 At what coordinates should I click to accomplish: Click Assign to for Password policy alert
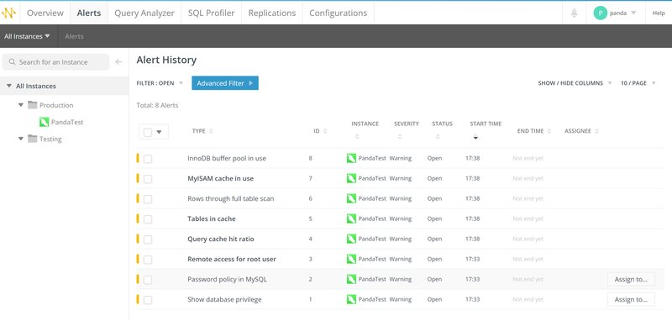[631, 280]
